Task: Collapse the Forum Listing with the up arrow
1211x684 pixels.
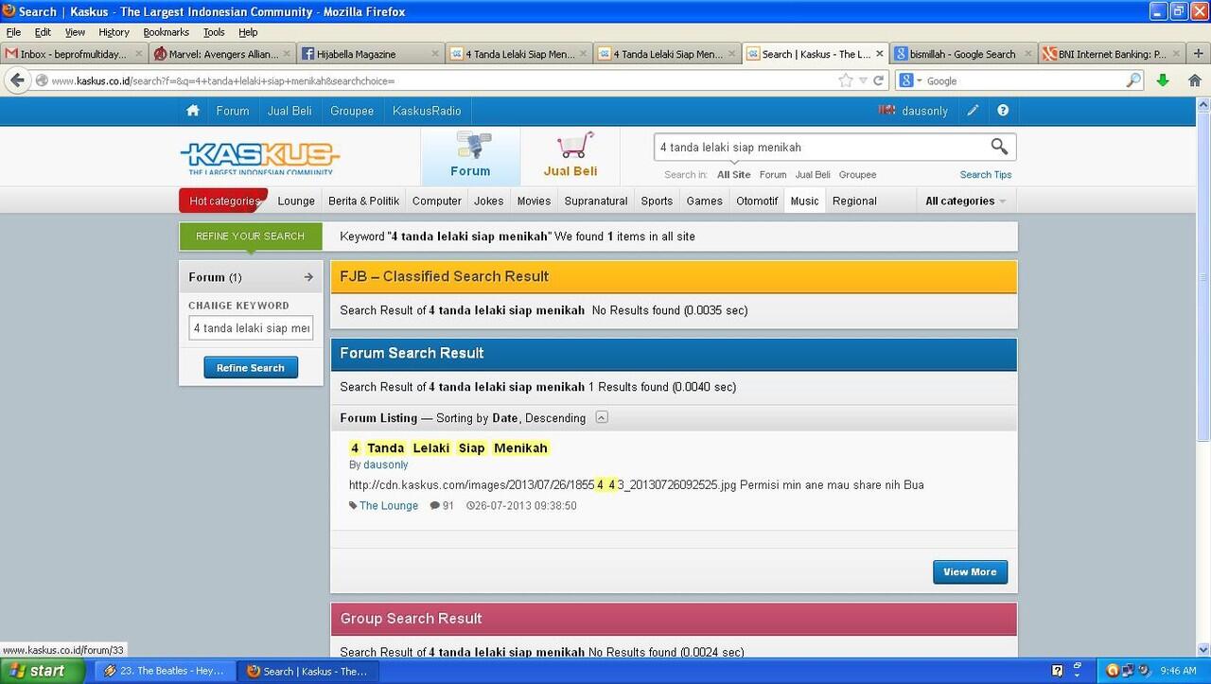Action: pos(602,417)
